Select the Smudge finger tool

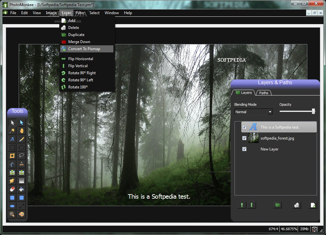[12, 181]
